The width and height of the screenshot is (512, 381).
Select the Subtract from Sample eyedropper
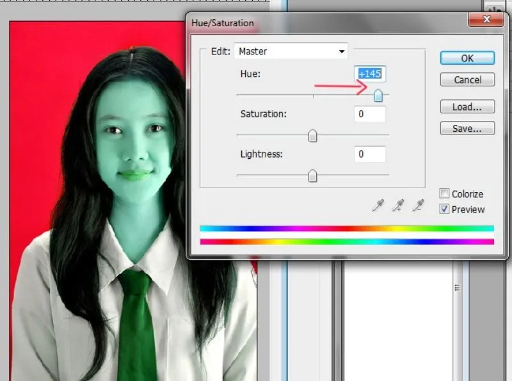click(418, 205)
